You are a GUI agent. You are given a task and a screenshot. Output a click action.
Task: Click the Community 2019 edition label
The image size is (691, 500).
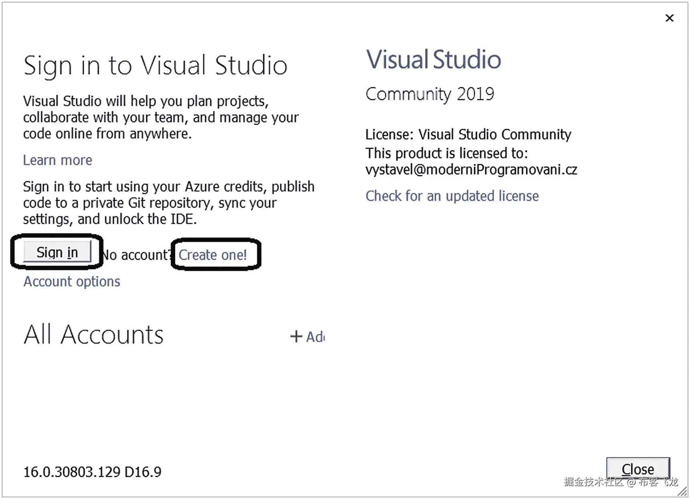coord(430,94)
